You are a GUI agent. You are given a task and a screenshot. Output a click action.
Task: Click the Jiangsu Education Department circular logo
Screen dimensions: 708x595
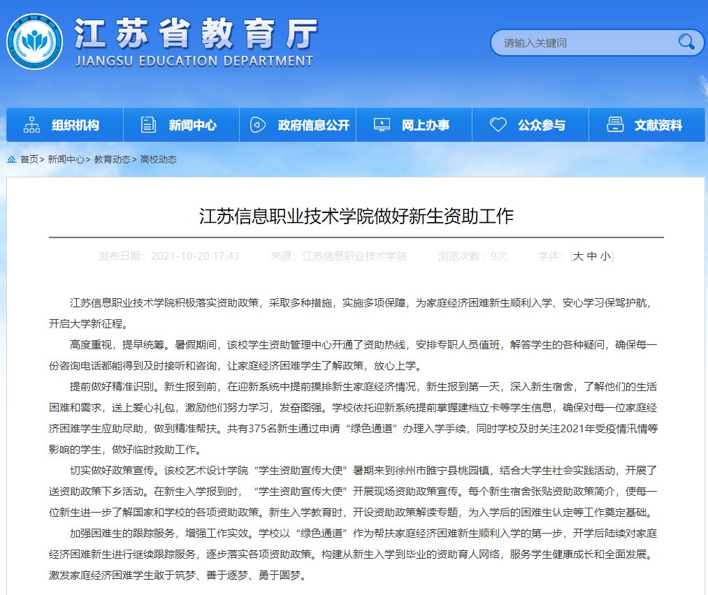point(34,41)
